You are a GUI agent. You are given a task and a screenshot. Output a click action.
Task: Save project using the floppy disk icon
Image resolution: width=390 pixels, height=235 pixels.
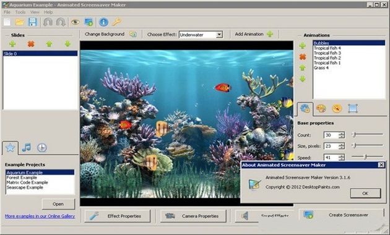click(x=33, y=22)
